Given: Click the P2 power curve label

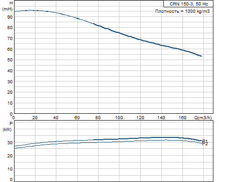Looking at the screenshot, I should click(205, 144).
